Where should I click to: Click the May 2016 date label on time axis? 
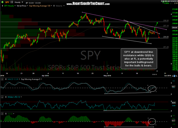(107, 76)
